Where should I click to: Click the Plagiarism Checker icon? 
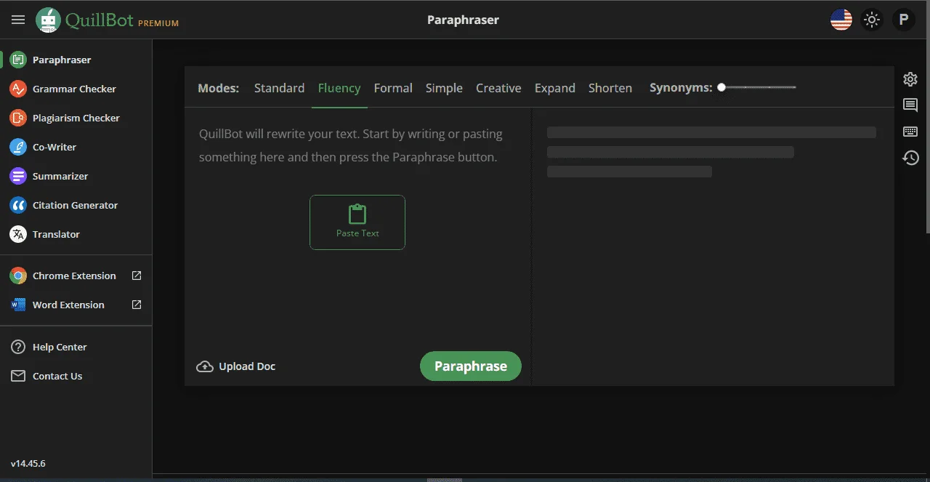18,118
